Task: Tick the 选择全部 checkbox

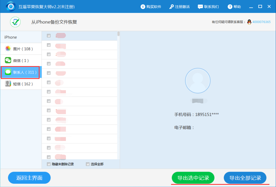Action: 88,164
